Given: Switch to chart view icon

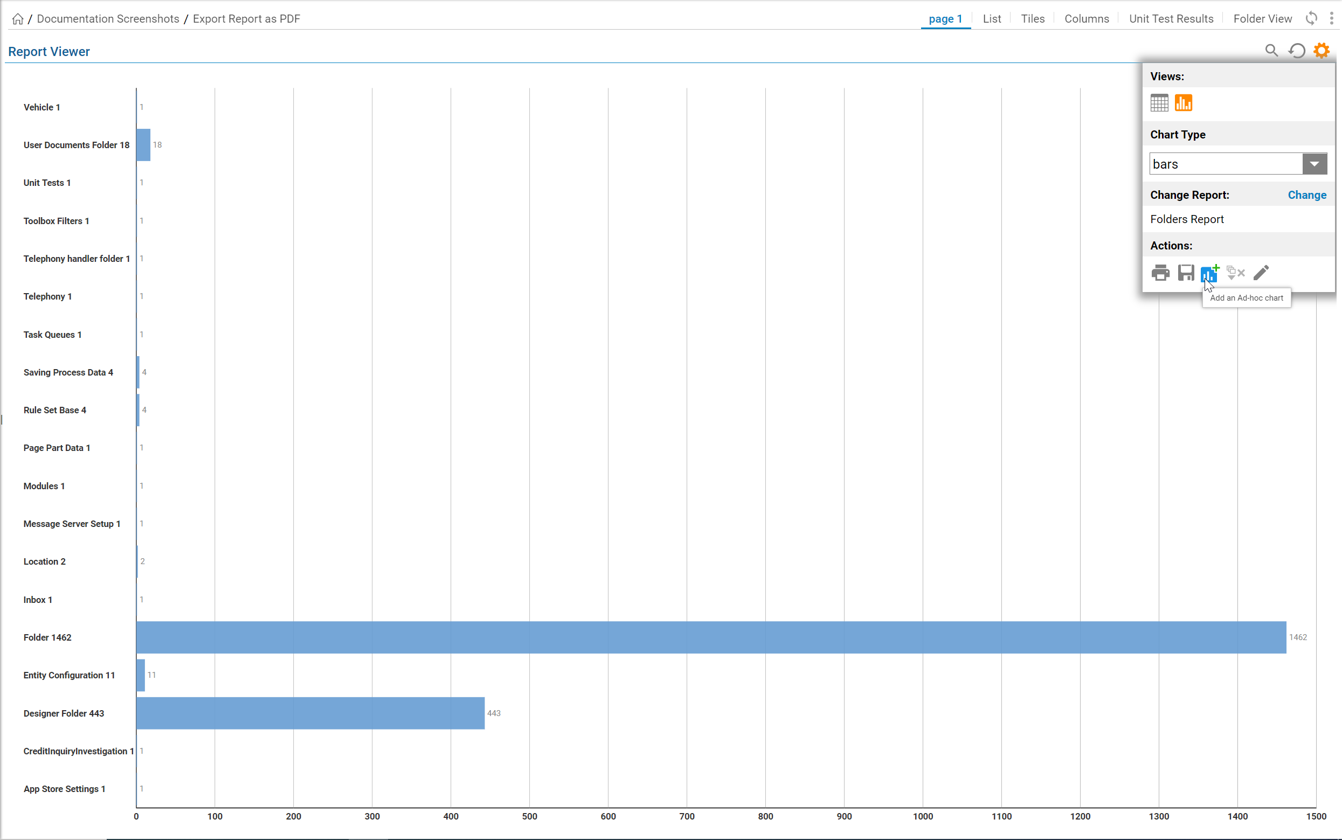Looking at the screenshot, I should coord(1184,102).
